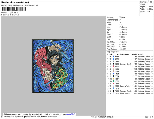Click thread code "1301" in stop 11 row
154x119 pixels.
135,81
